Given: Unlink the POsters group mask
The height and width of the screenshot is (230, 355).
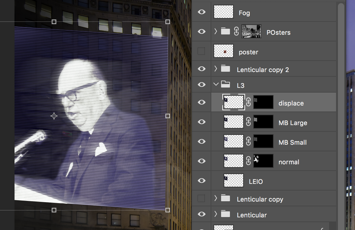Looking at the screenshot, I should (x=236, y=32).
